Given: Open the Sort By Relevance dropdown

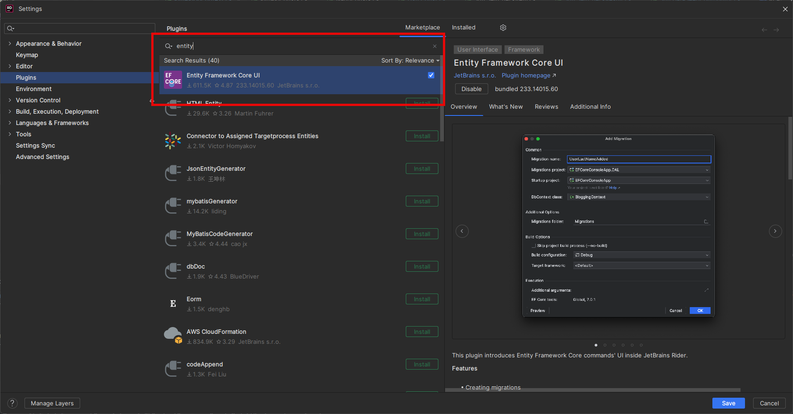Looking at the screenshot, I should 410,61.
